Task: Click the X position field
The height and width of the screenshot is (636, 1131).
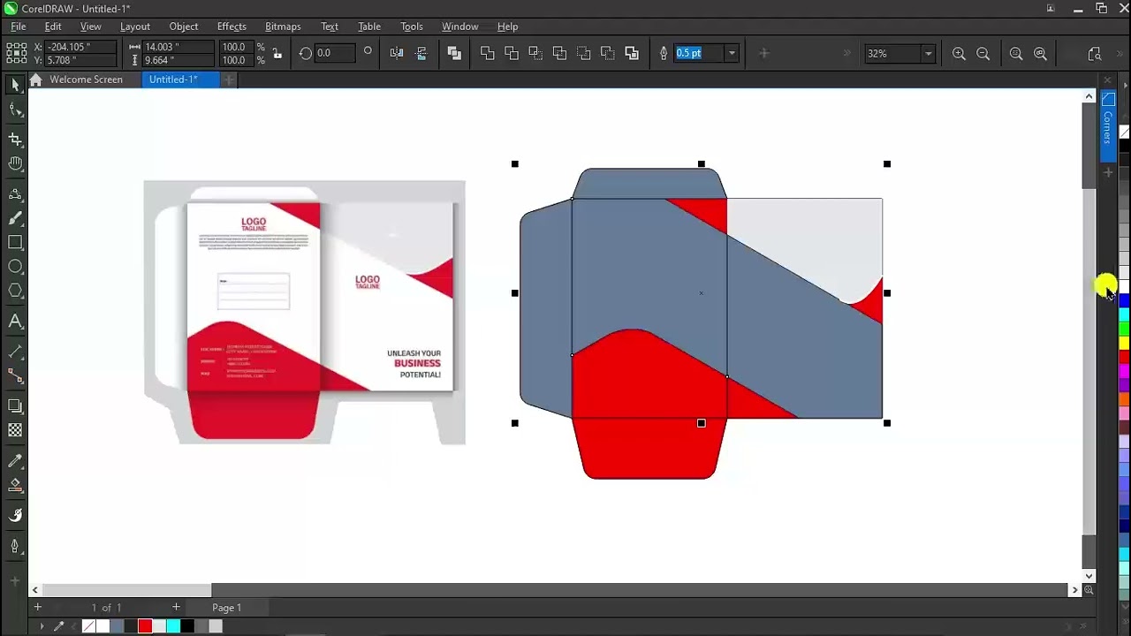Action: click(x=80, y=47)
